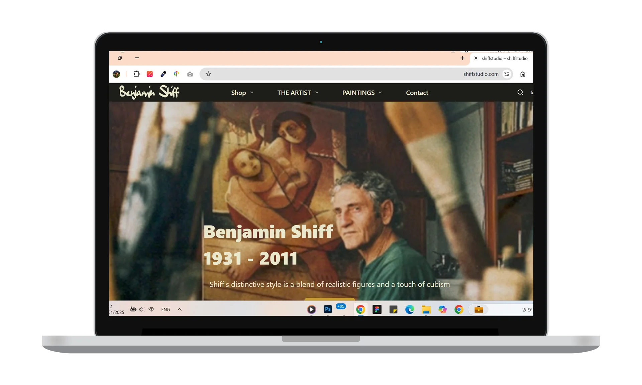Go to the browser home page
The height and width of the screenshot is (385, 642).
point(523,74)
